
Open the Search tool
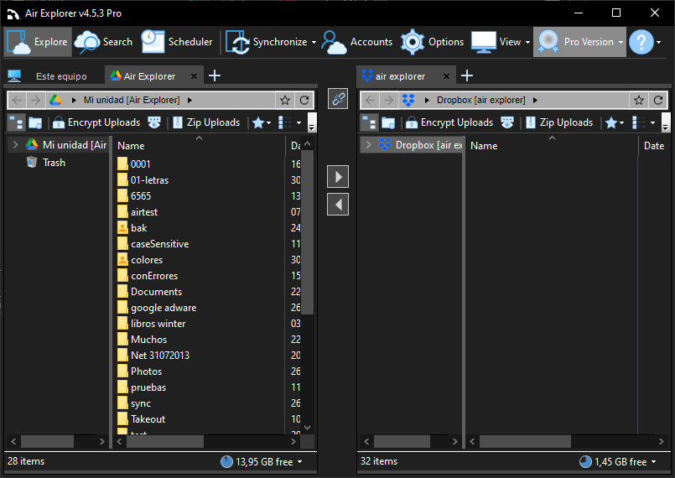coord(103,42)
